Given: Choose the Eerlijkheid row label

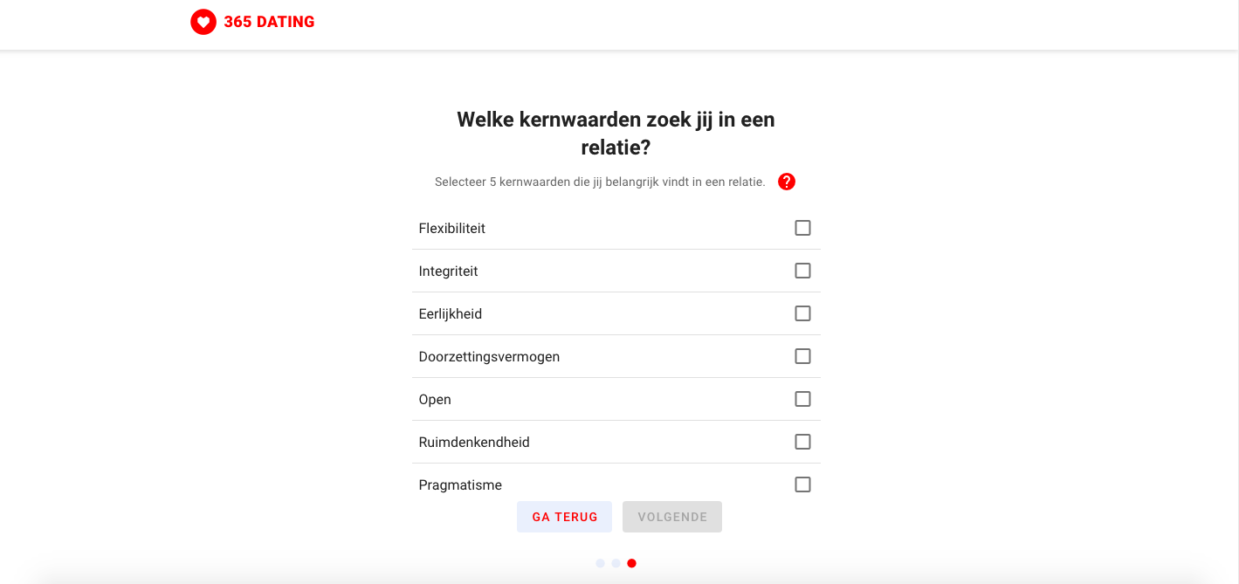Looking at the screenshot, I should click(450, 314).
